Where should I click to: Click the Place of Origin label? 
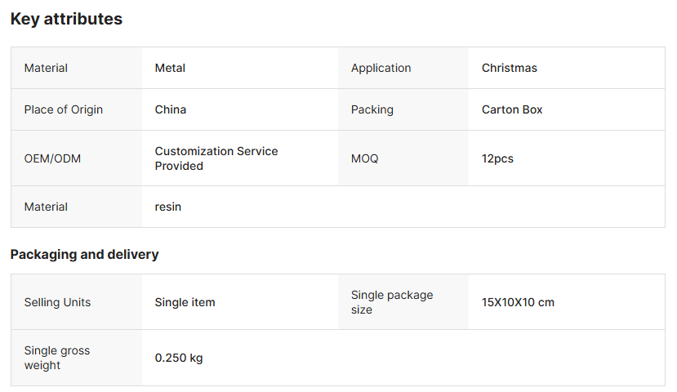(63, 109)
